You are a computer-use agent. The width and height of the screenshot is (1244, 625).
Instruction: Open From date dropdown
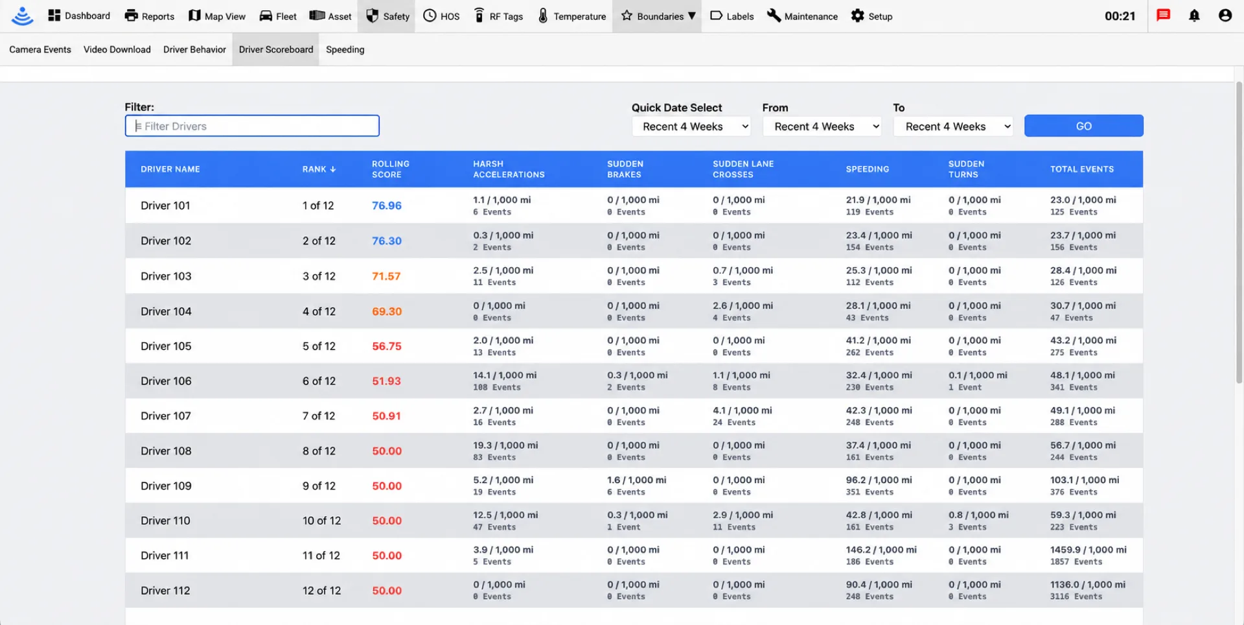click(822, 126)
